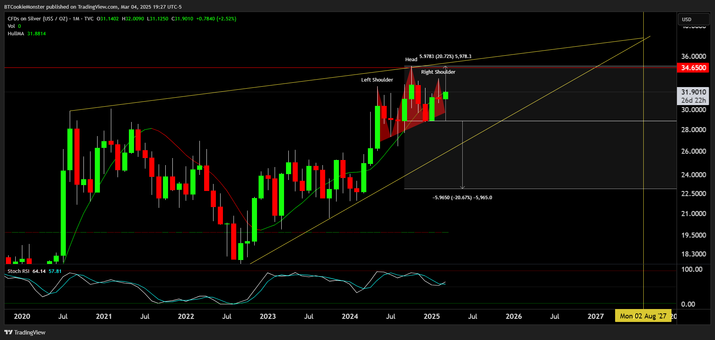The image size is (715, 340).
Task: Click the current price label 31.9010
Action: [693, 92]
